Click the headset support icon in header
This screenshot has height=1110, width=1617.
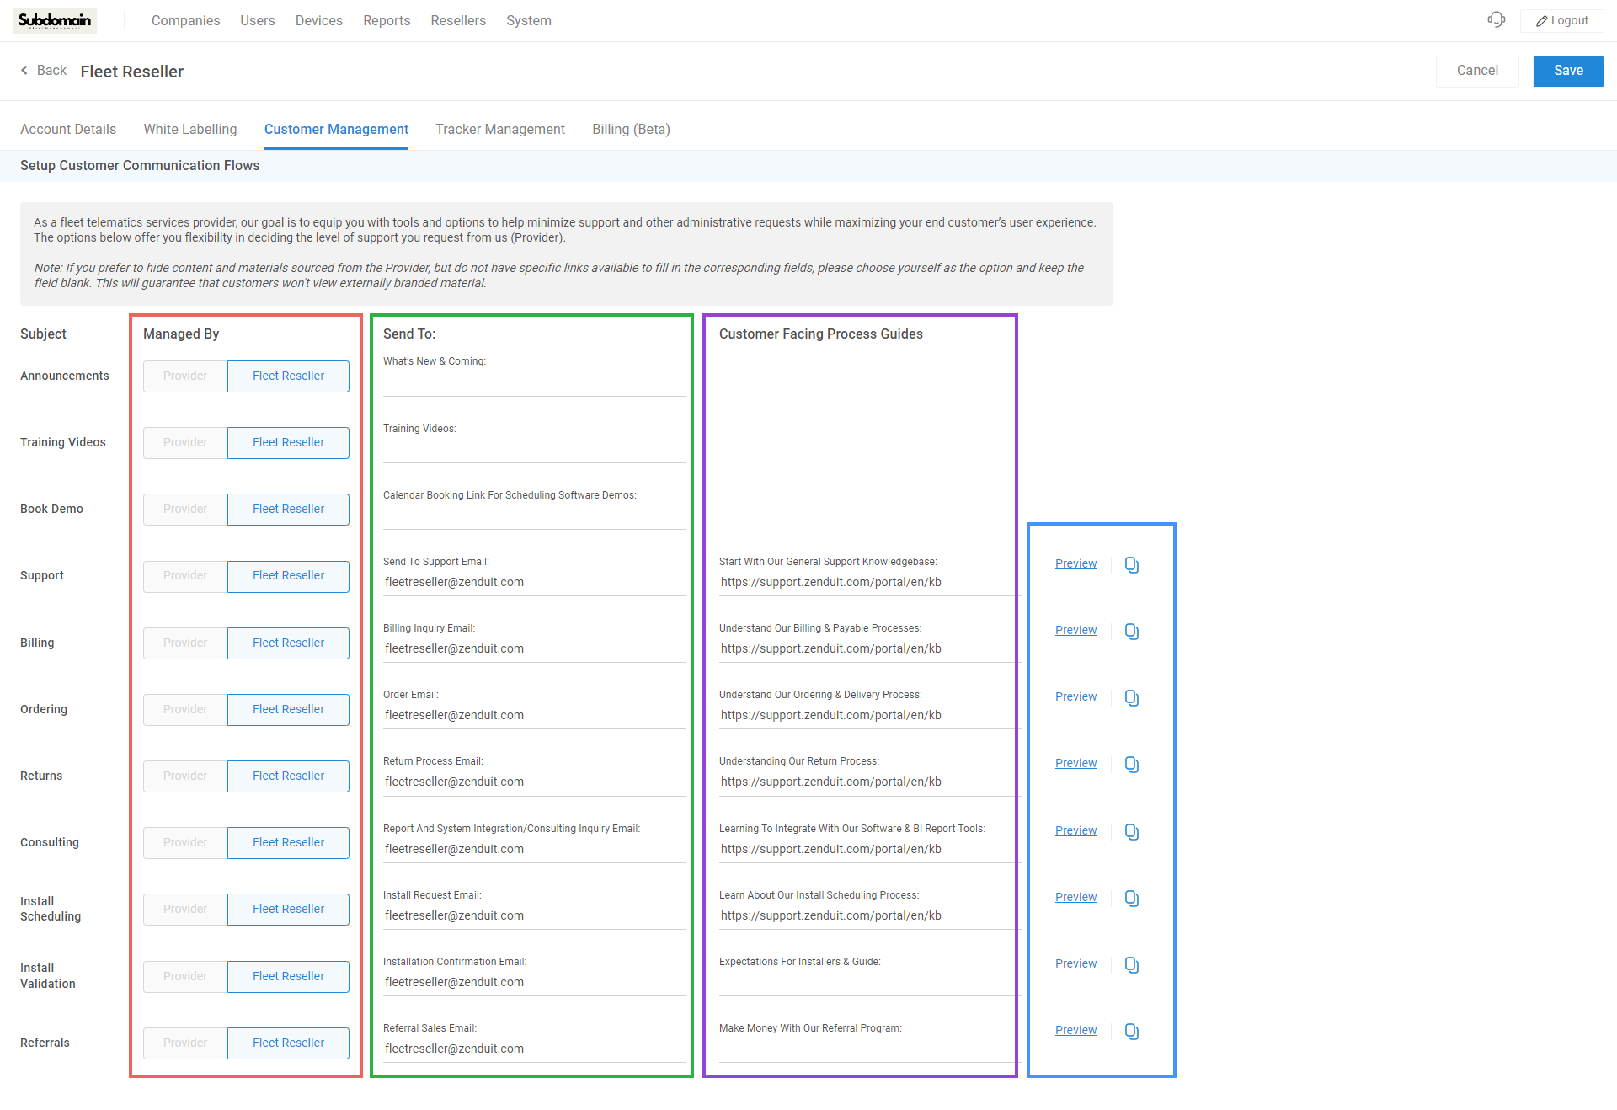(x=1496, y=19)
